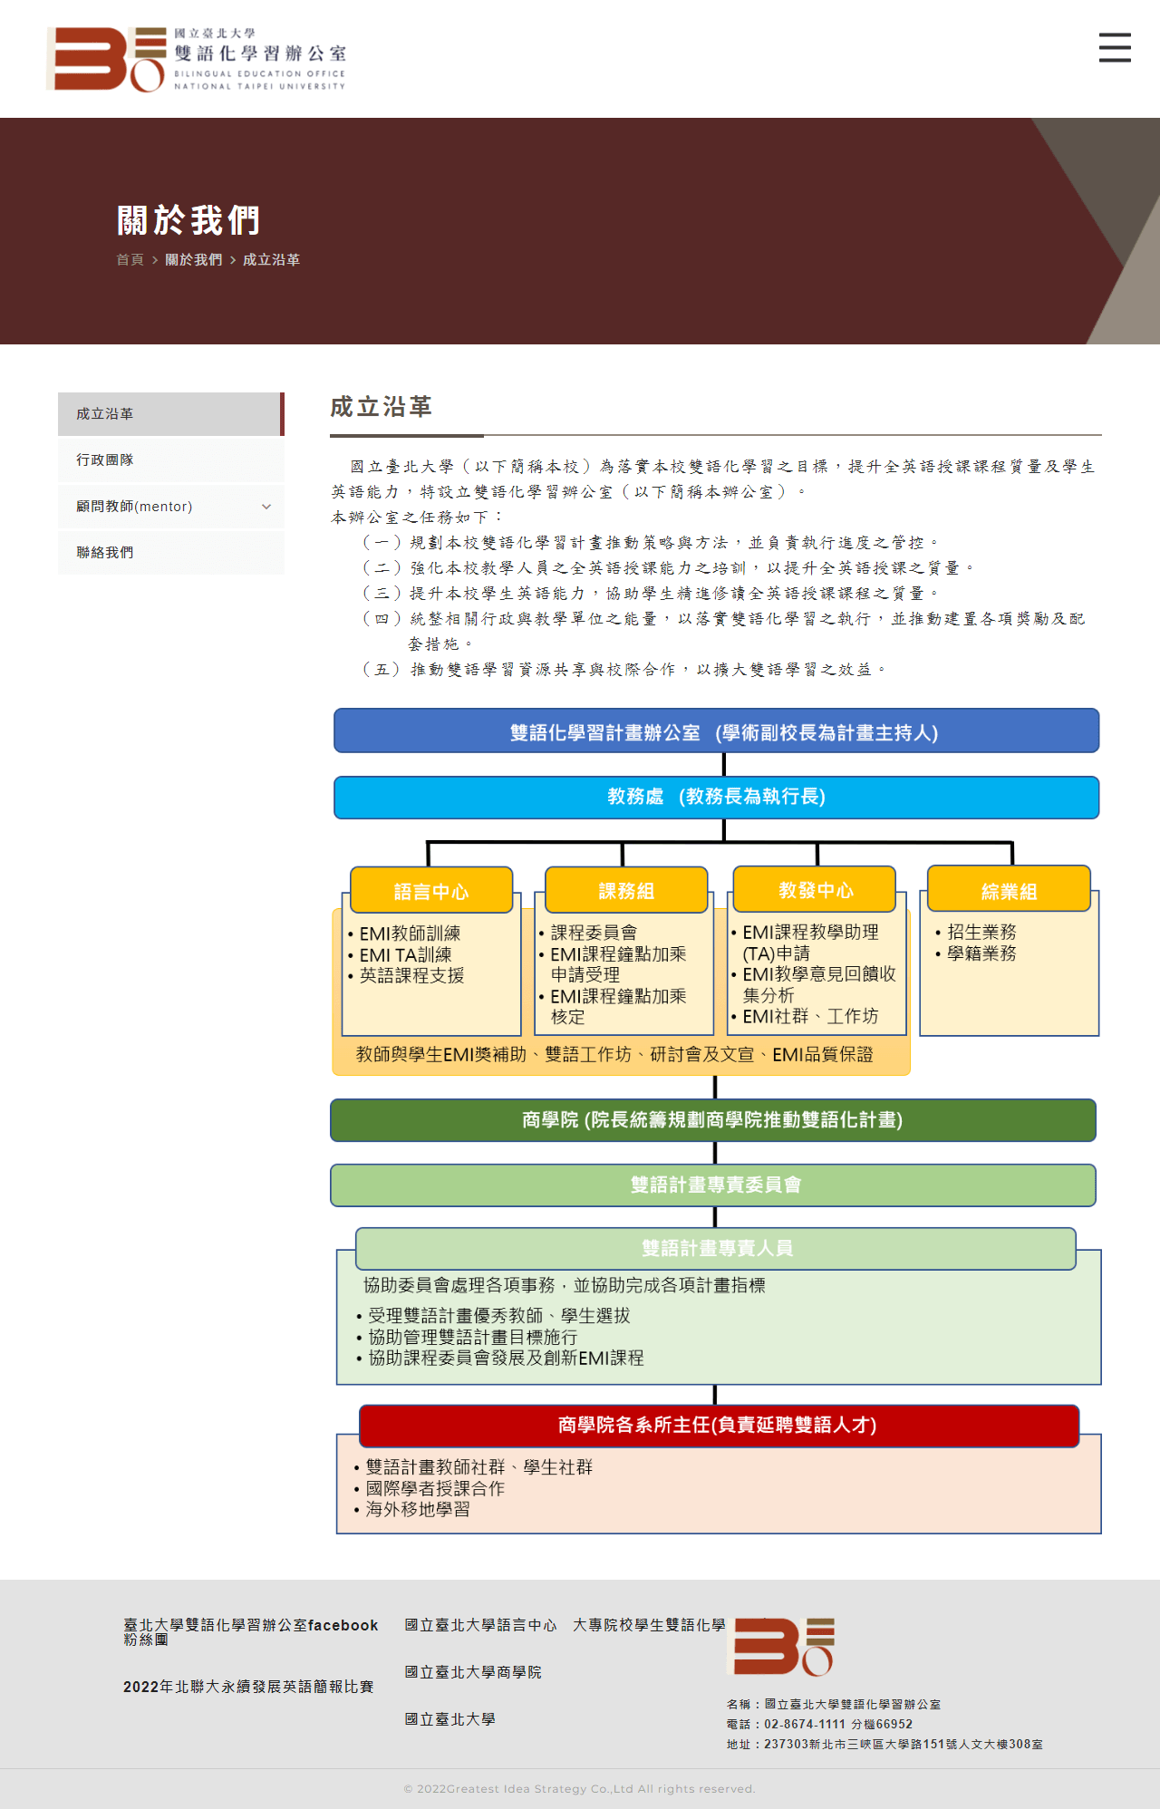Image resolution: width=1160 pixels, height=1809 pixels.
Task: Expand the 顧問教師(mentor) chevron
Action: (266, 507)
